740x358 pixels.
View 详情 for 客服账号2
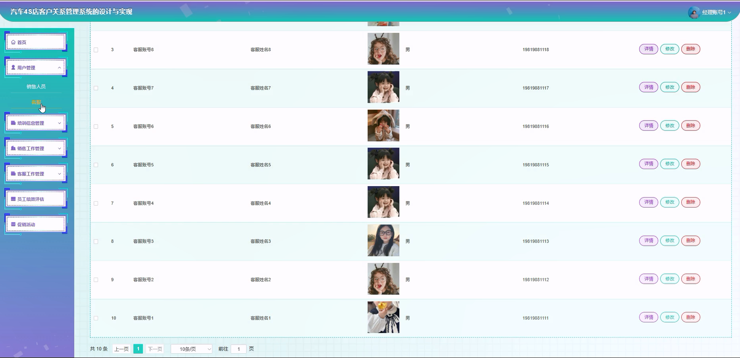click(x=649, y=279)
